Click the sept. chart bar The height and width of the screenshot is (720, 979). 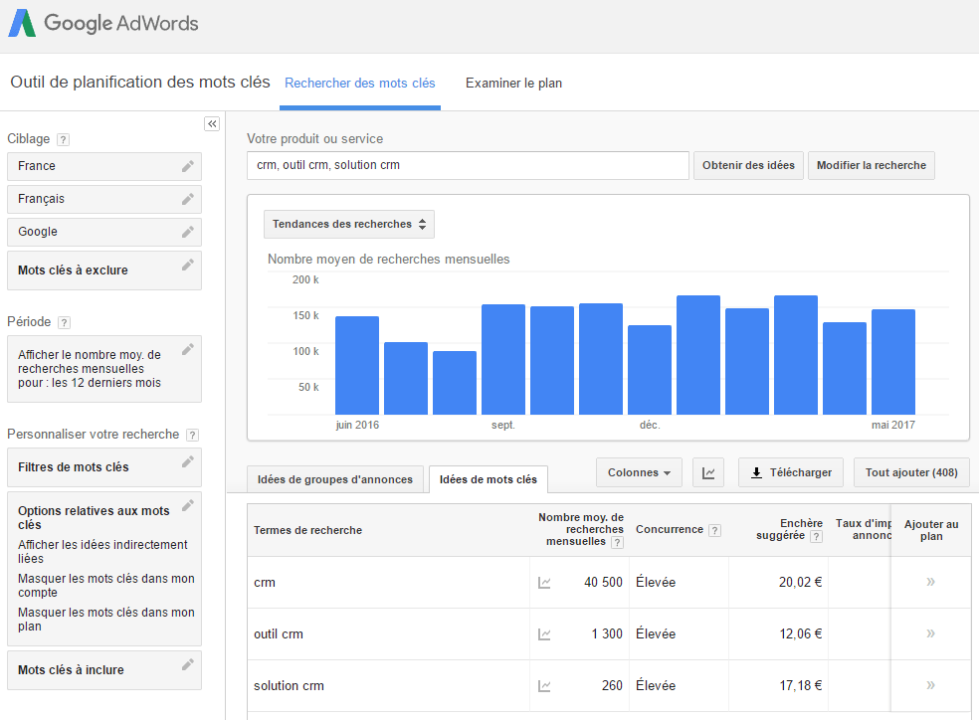tap(503, 359)
